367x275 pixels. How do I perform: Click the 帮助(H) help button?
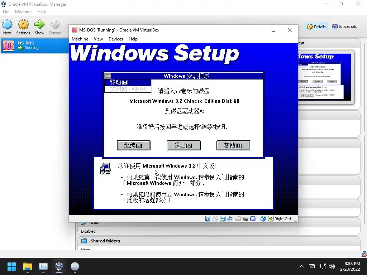233,145
